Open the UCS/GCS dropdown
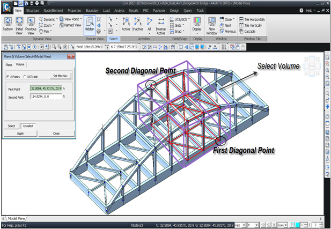The height and width of the screenshot is (229, 331). coord(179,19)
